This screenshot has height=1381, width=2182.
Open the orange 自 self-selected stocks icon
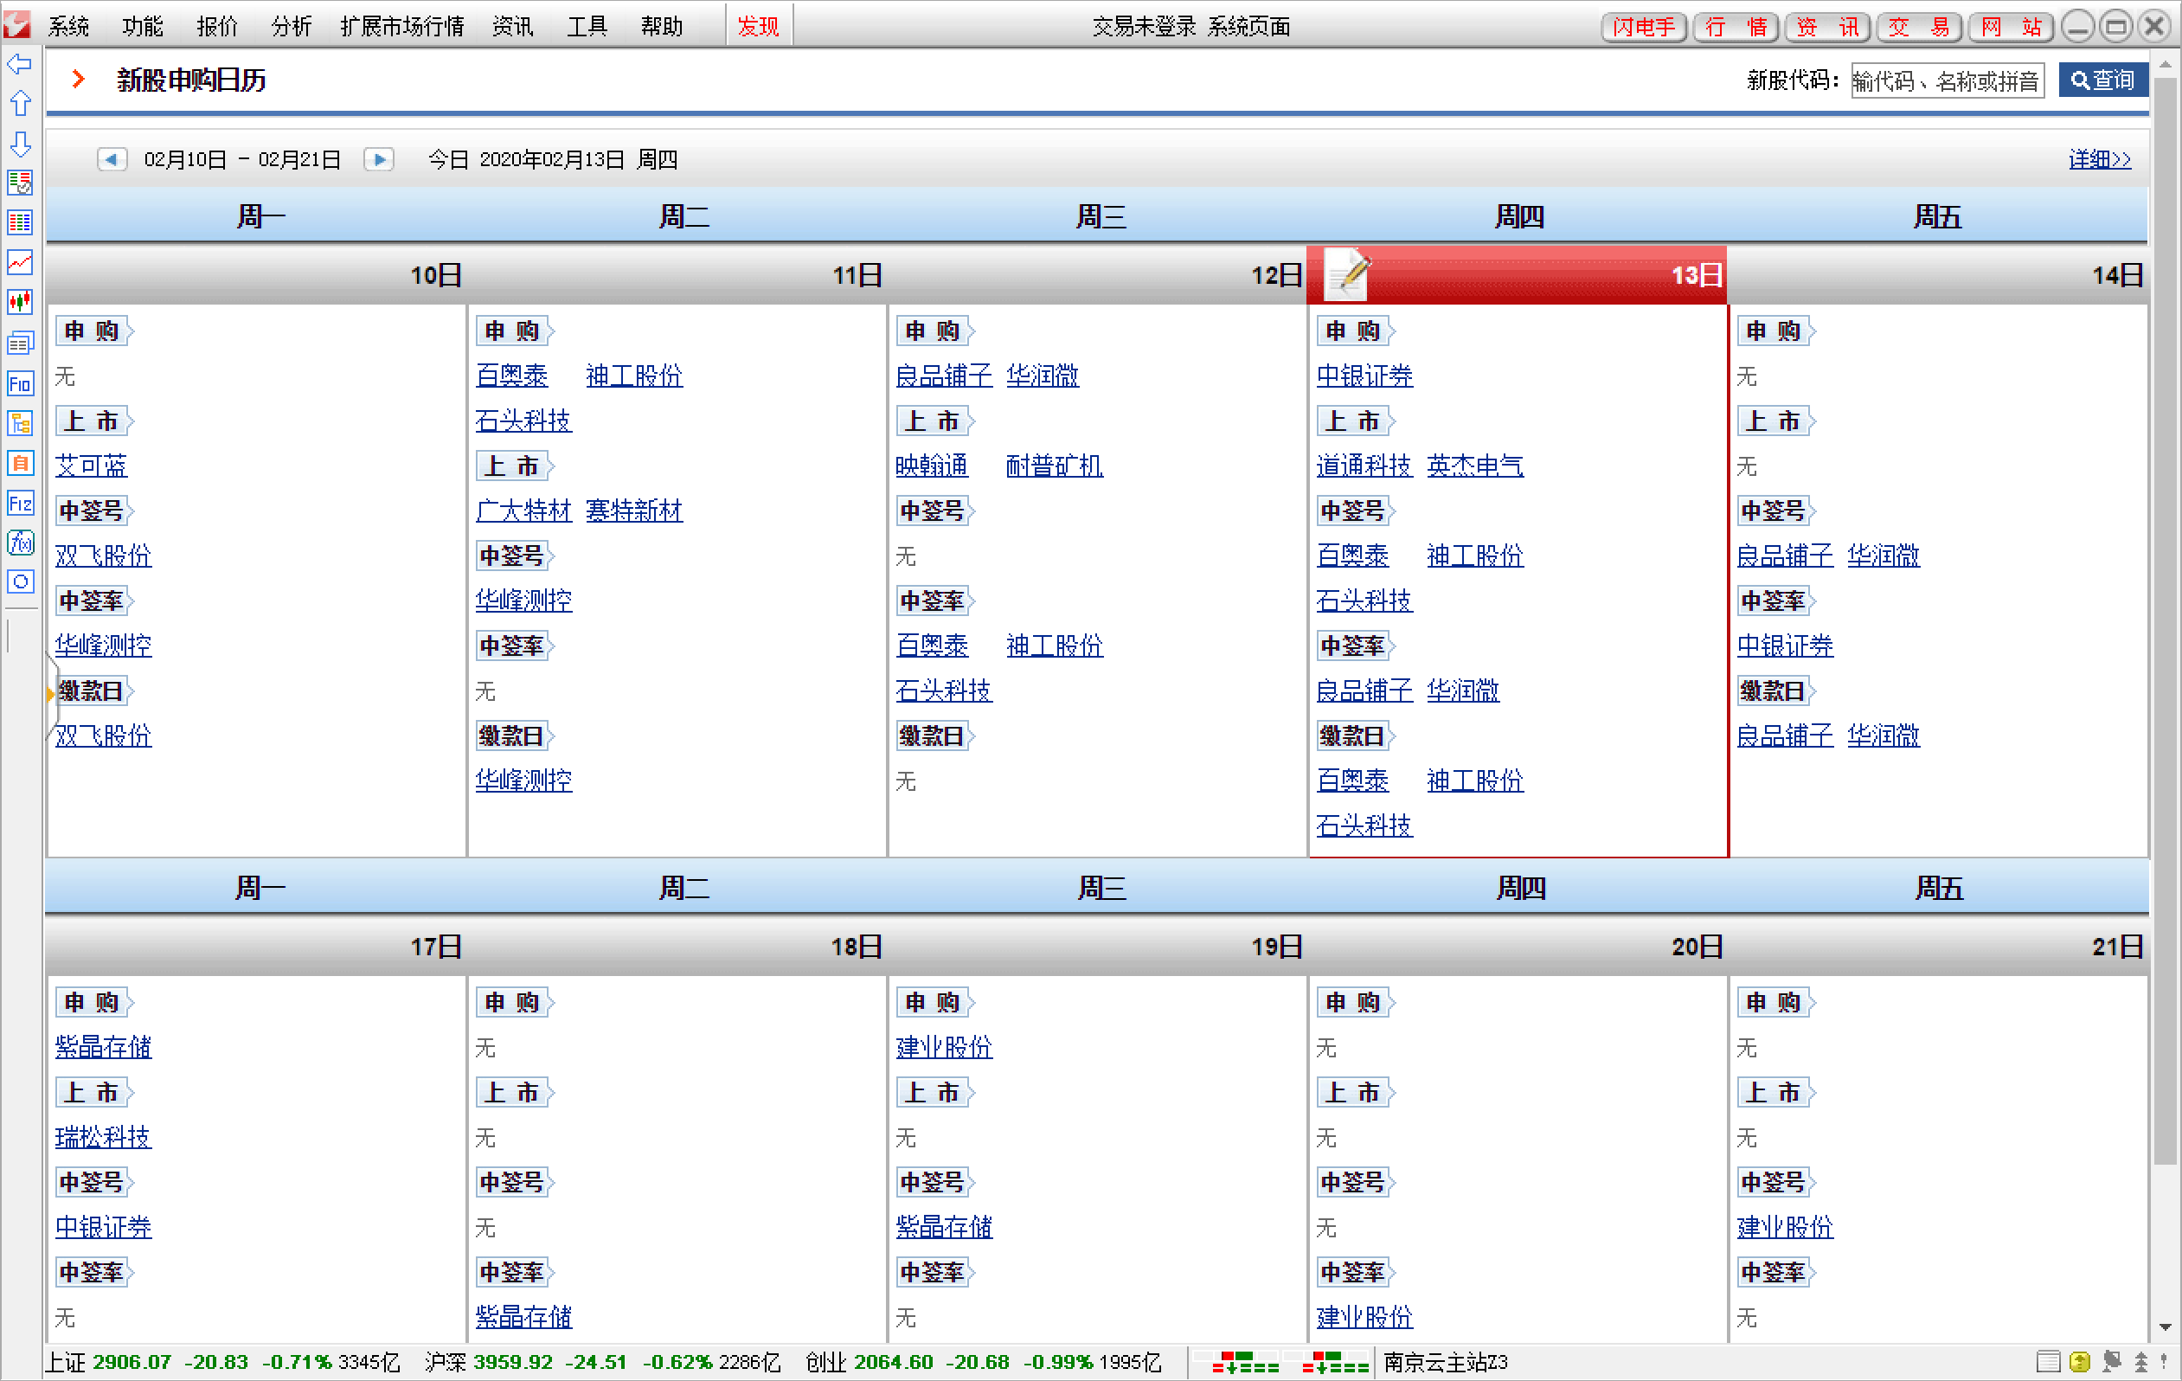[x=19, y=463]
